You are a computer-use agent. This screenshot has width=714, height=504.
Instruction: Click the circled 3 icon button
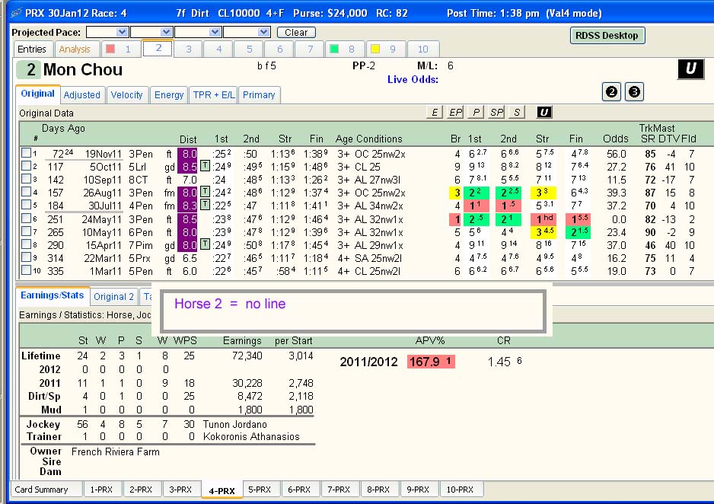pos(634,92)
